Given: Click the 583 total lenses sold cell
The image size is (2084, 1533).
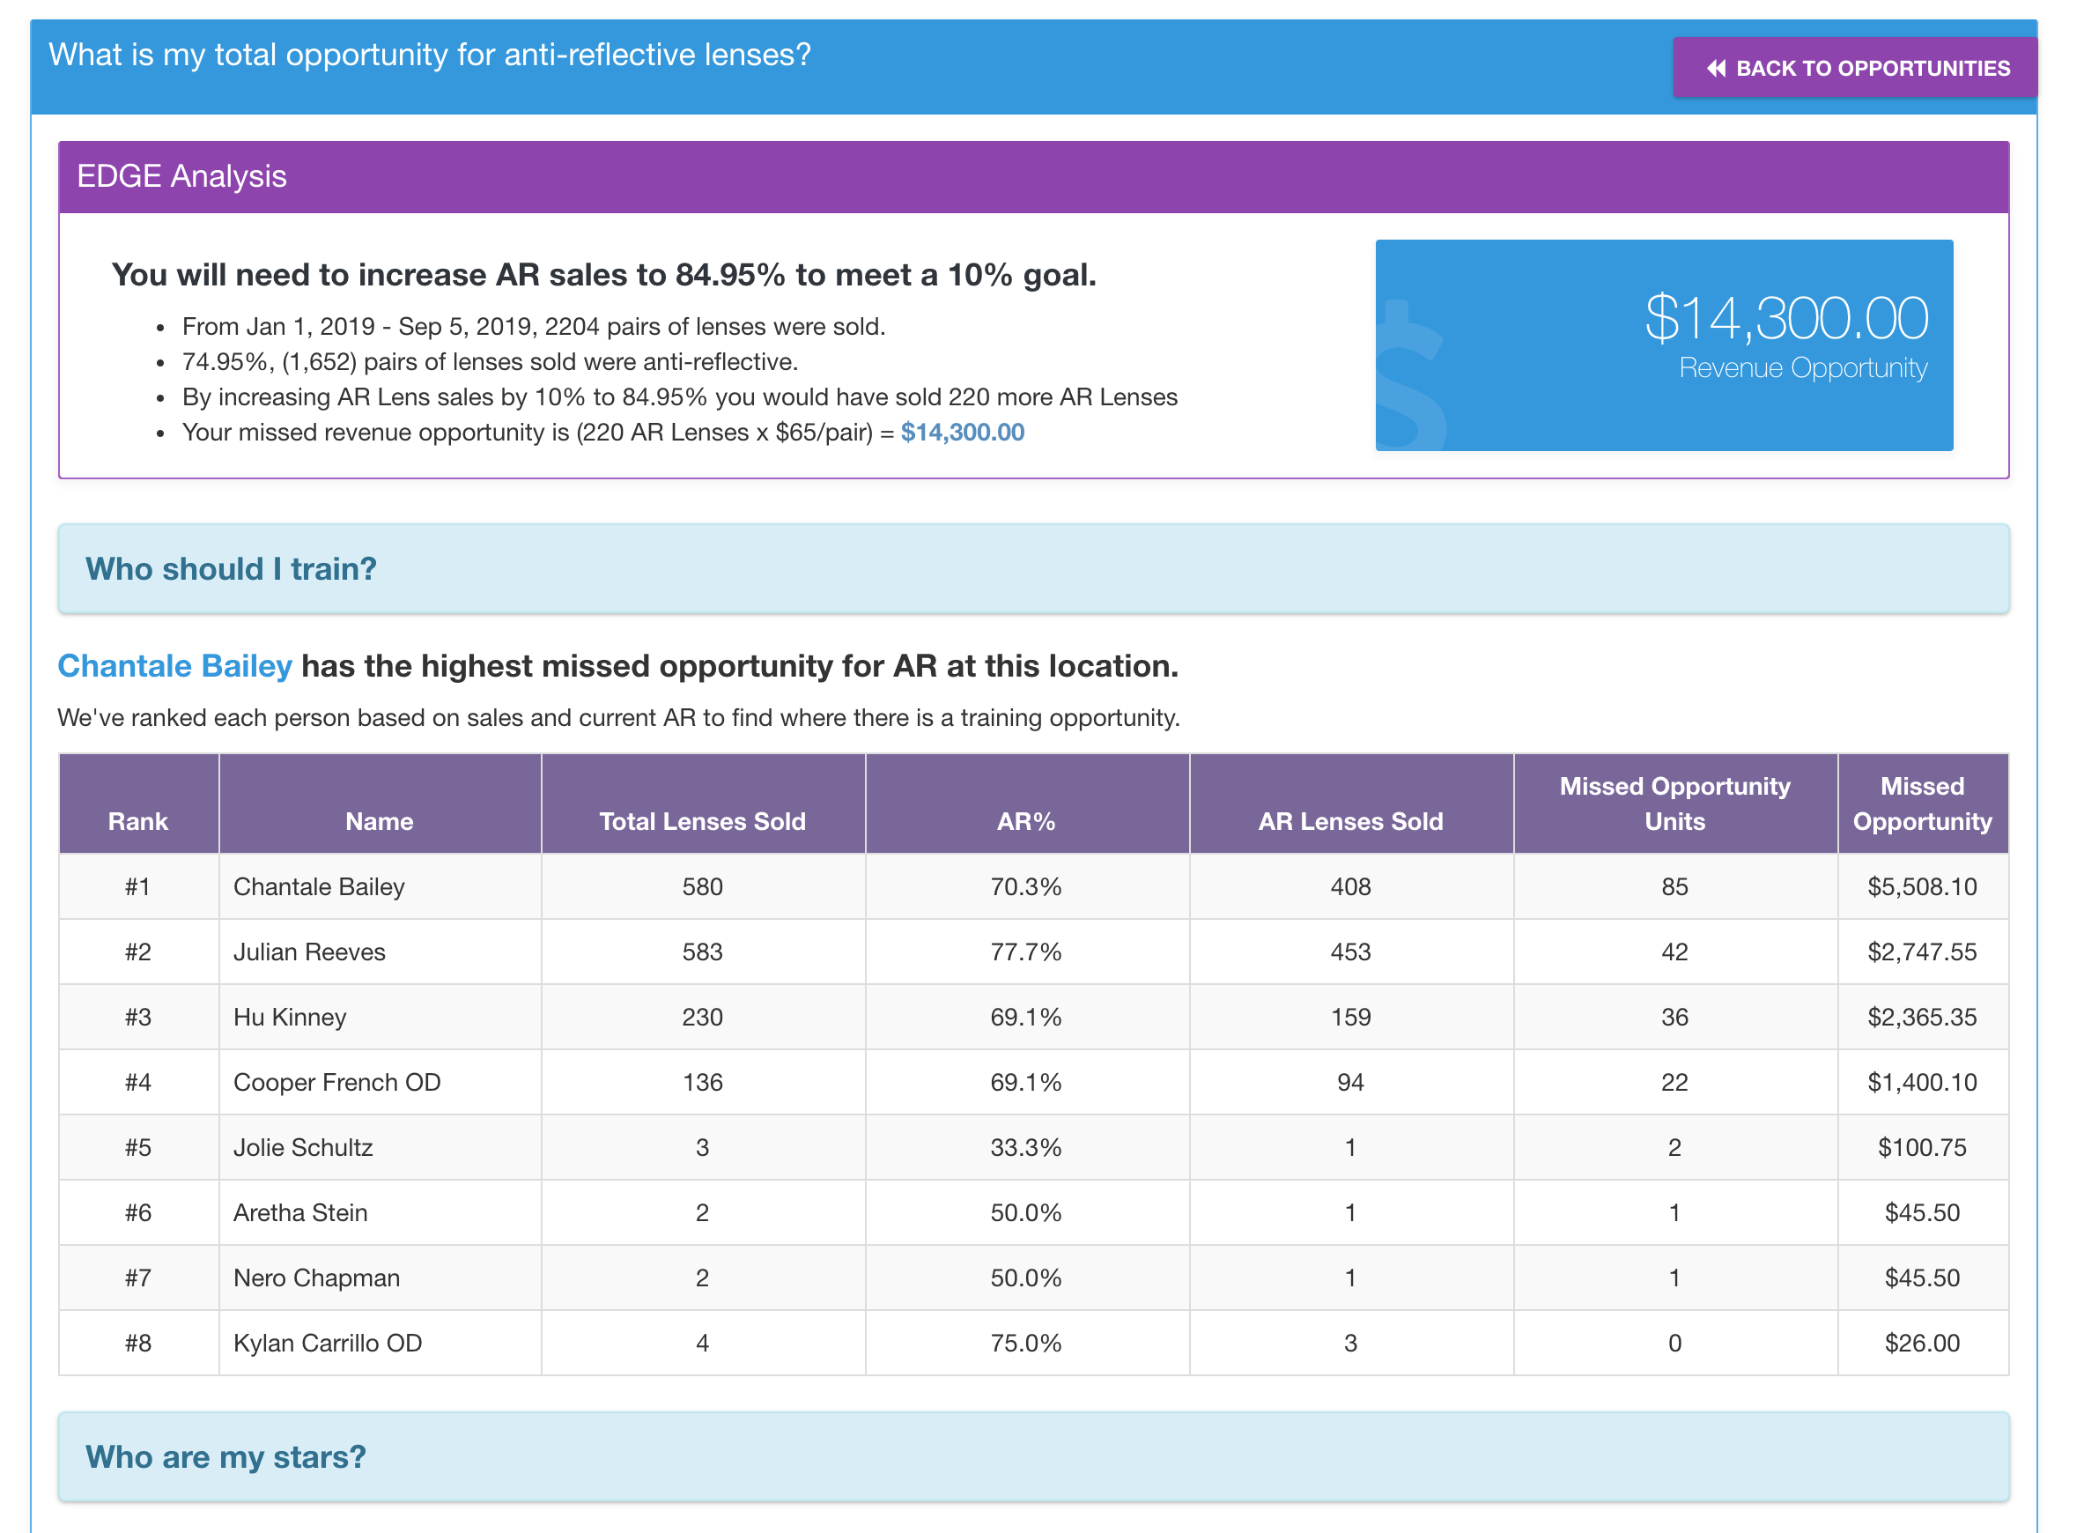Looking at the screenshot, I should 702,952.
